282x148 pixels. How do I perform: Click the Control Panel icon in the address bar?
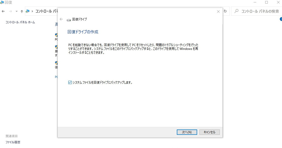28,11
